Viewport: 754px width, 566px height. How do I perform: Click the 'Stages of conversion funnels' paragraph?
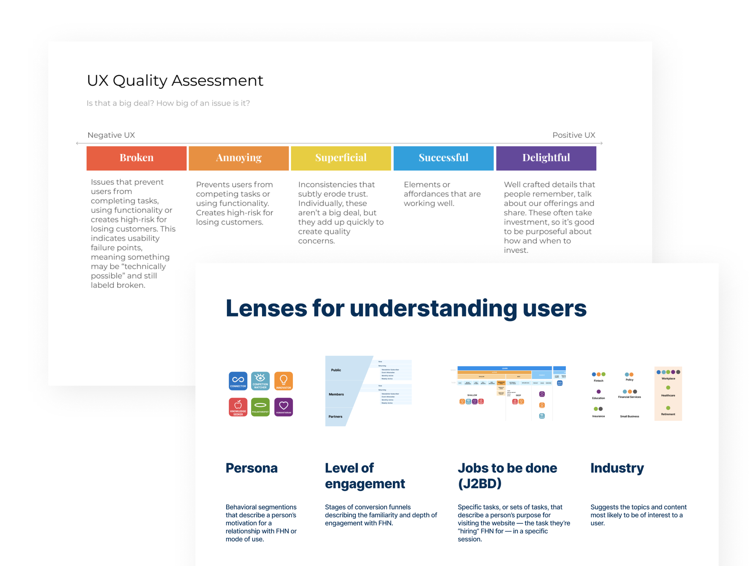click(381, 515)
